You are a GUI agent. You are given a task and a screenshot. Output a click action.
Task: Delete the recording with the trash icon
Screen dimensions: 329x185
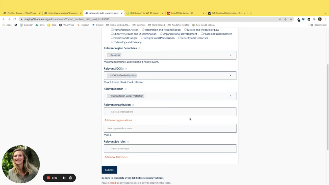(x=70, y=178)
